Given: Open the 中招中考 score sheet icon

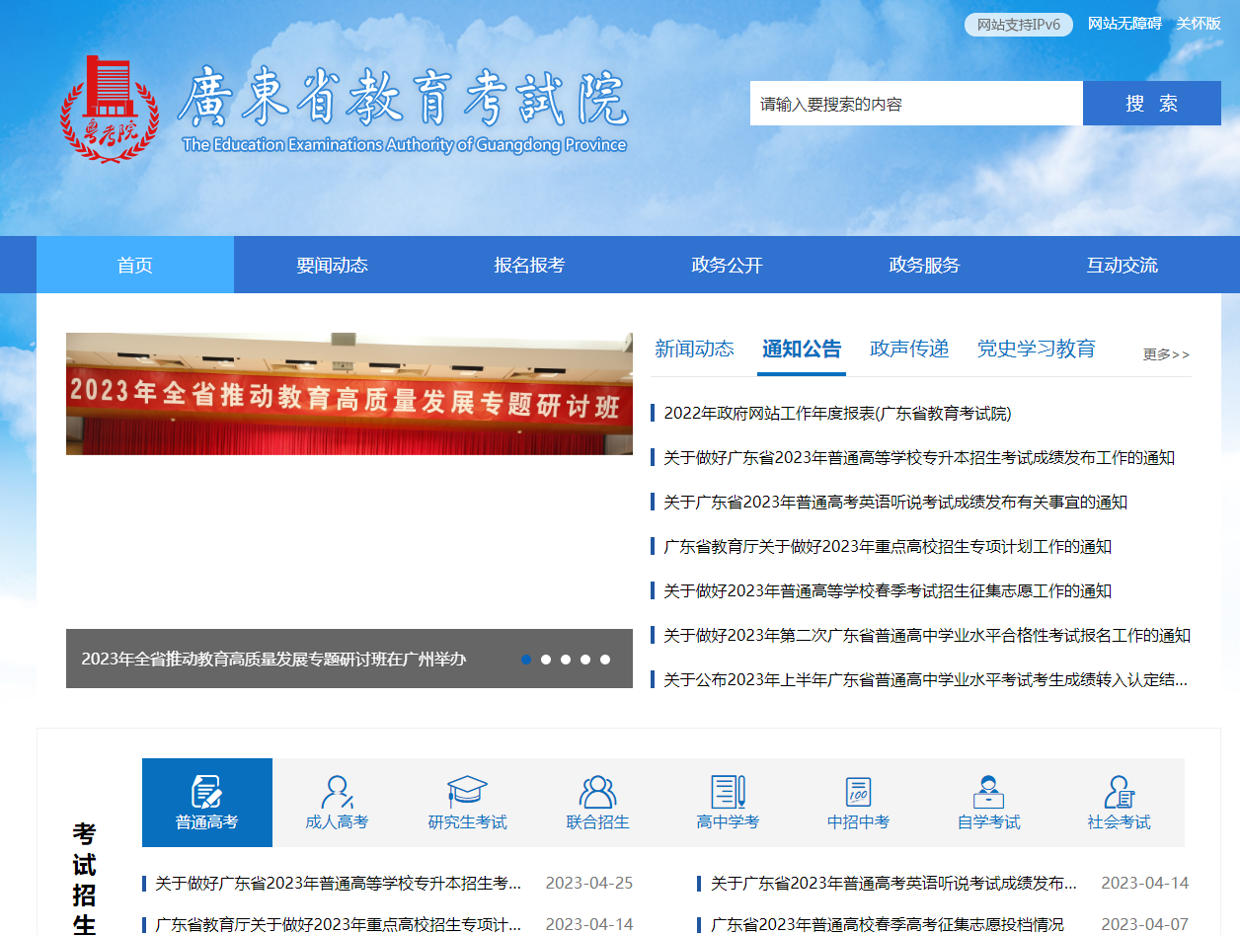Looking at the screenshot, I should point(859,803).
